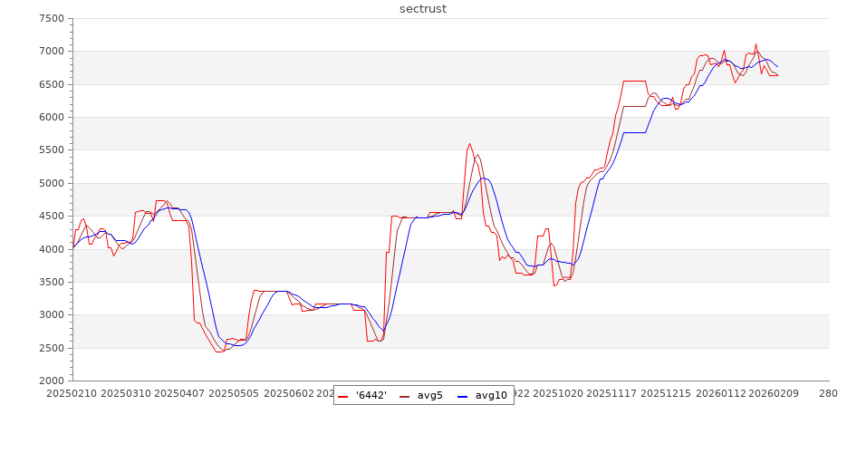Screen dimensions: 847x453
Task: Select the '6442' legend label
Action: [x=371, y=395]
